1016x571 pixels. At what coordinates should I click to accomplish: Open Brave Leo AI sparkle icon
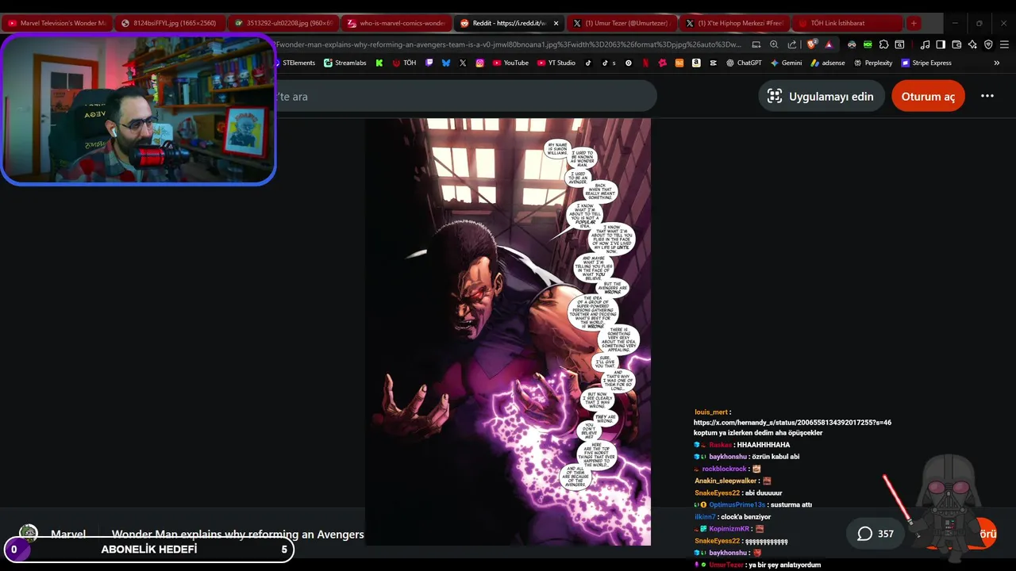pos(972,44)
